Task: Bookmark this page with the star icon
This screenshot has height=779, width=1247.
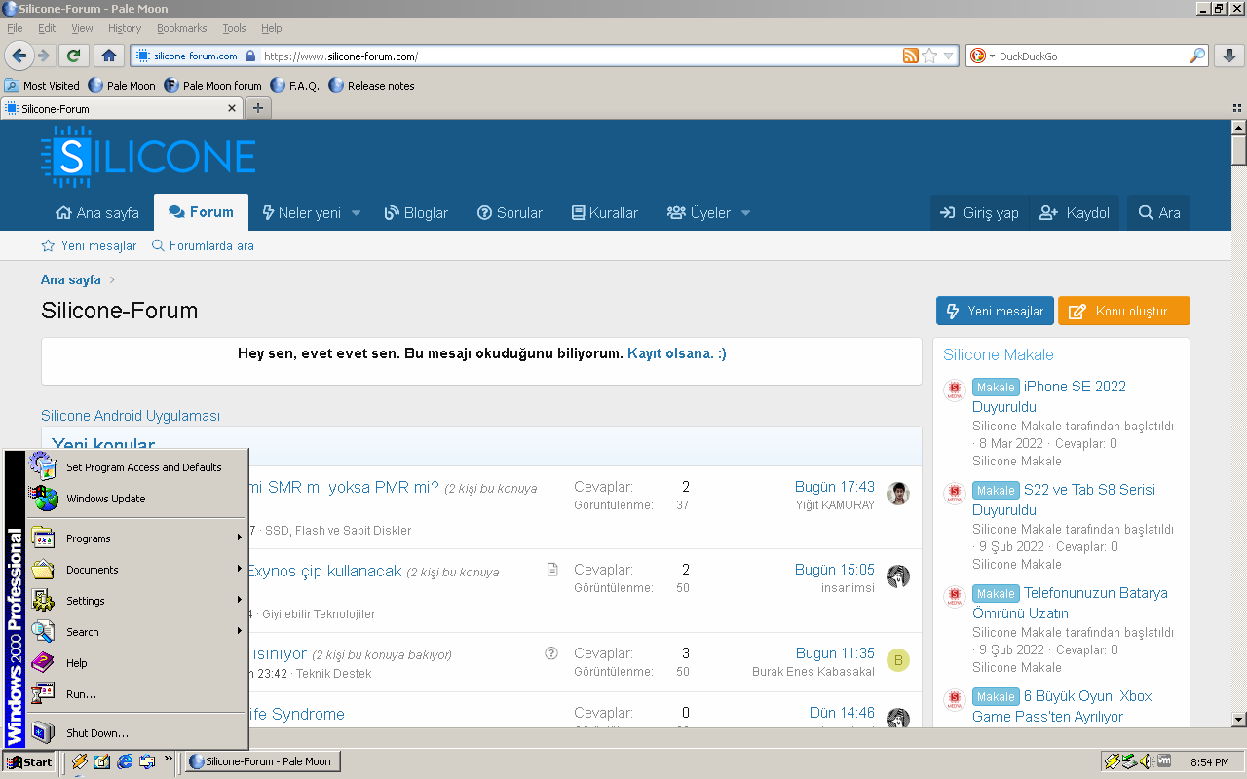Action: pos(929,56)
